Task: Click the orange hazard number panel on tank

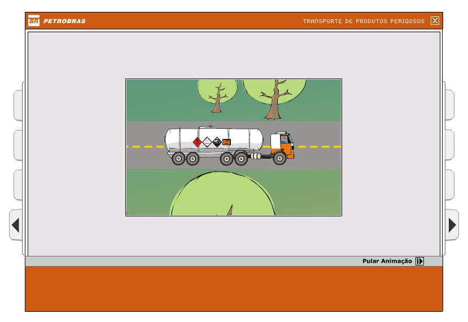Action: point(226,142)
